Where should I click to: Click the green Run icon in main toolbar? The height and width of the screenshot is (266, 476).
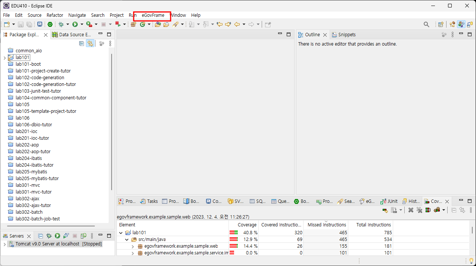point(75,24)
